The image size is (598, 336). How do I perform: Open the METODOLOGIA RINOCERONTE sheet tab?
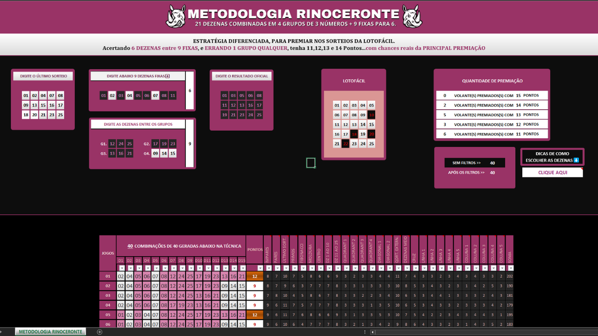tap(50, 332)
